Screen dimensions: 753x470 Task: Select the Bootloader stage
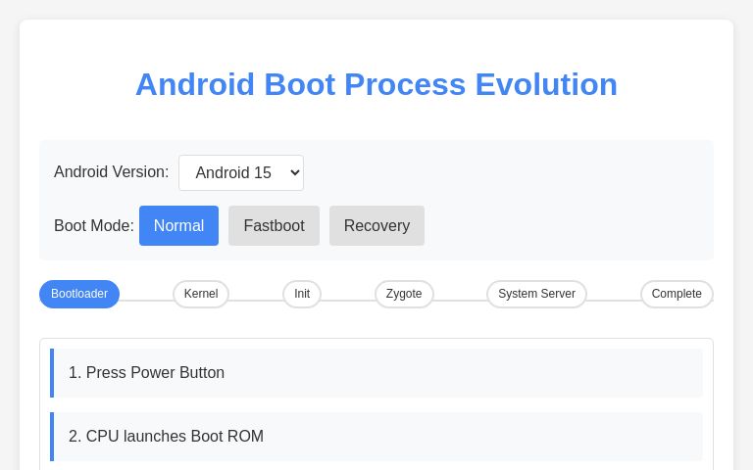click(79, 294)
